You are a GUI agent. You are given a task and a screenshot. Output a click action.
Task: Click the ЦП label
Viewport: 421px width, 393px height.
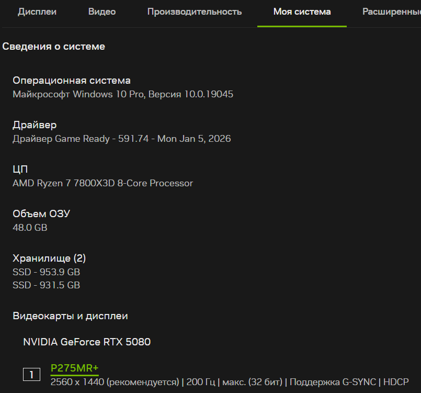[x=20, y=169]
